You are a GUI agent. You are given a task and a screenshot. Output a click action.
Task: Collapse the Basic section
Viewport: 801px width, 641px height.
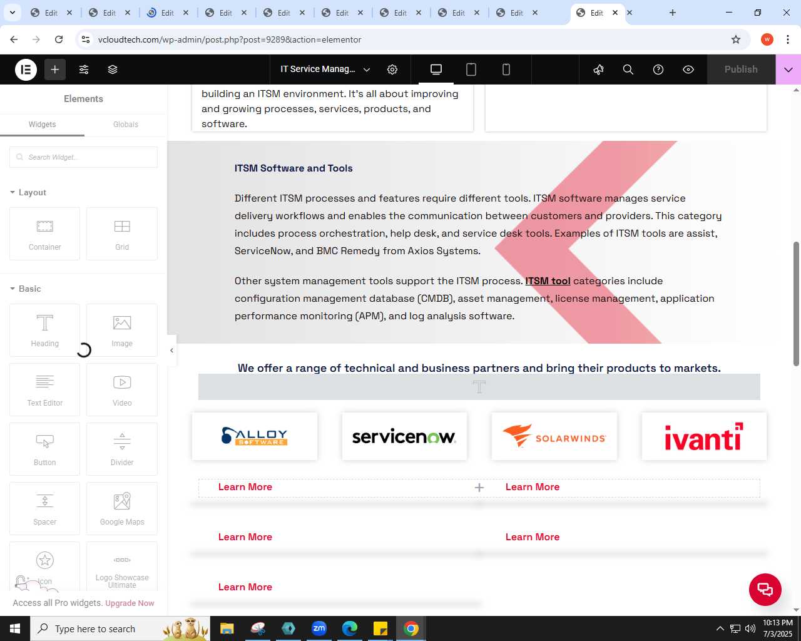26,289
